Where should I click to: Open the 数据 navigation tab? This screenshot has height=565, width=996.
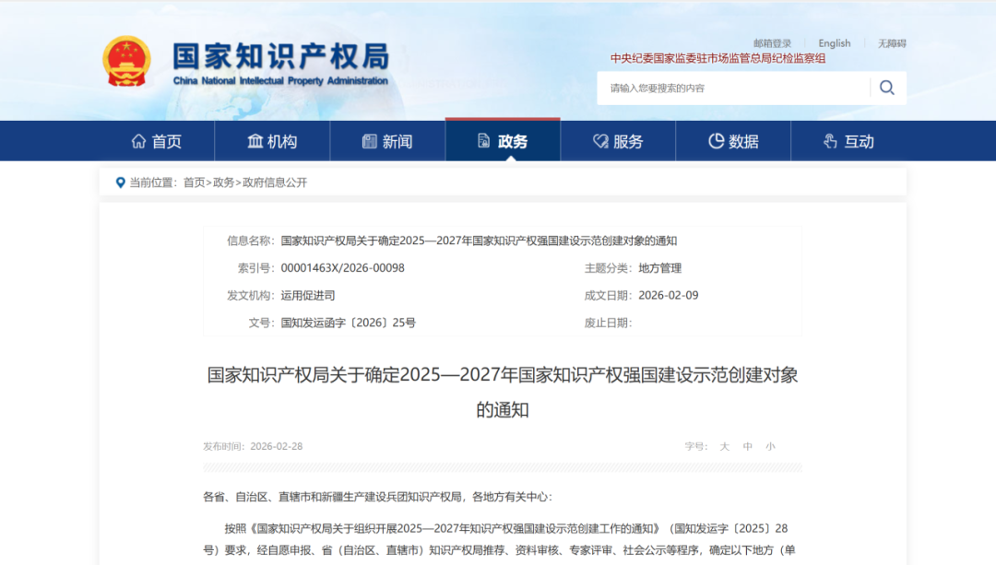coord(734,140)
